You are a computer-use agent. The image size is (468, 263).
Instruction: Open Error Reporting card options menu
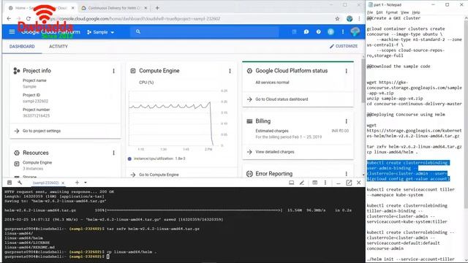[x=346, y=174]
